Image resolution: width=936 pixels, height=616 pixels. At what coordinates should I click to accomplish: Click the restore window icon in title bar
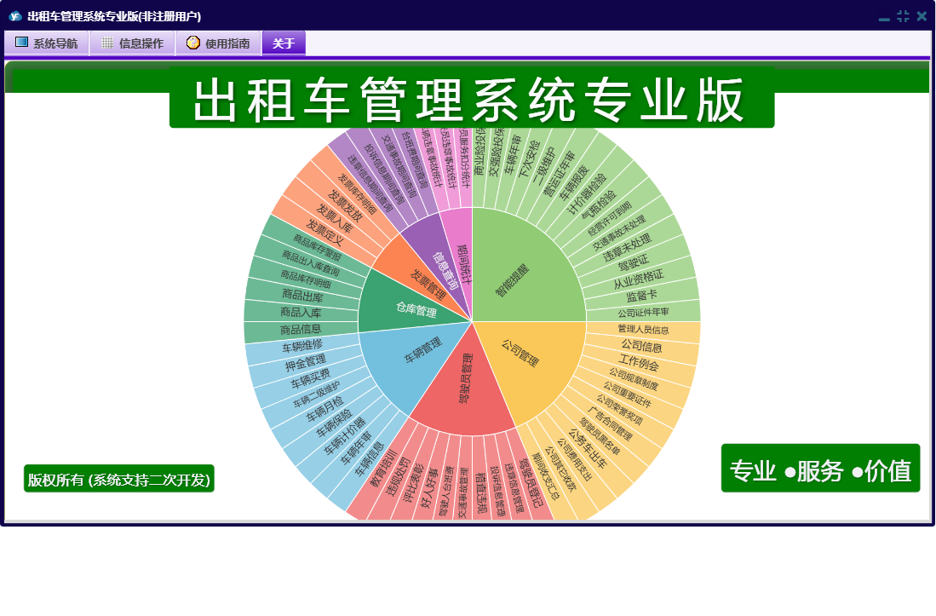point(903,15)
